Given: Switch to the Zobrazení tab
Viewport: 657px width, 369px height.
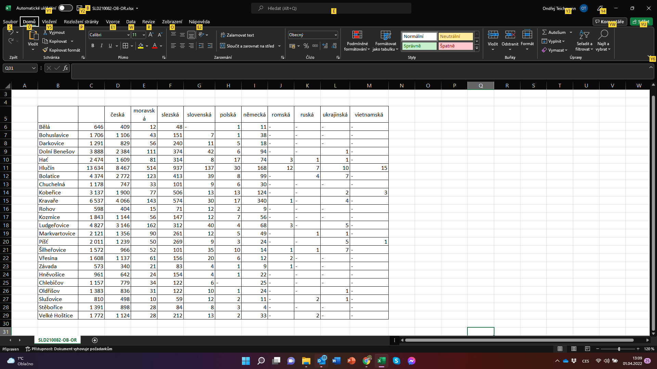Looking at the screenshot, I should point(172,22).
